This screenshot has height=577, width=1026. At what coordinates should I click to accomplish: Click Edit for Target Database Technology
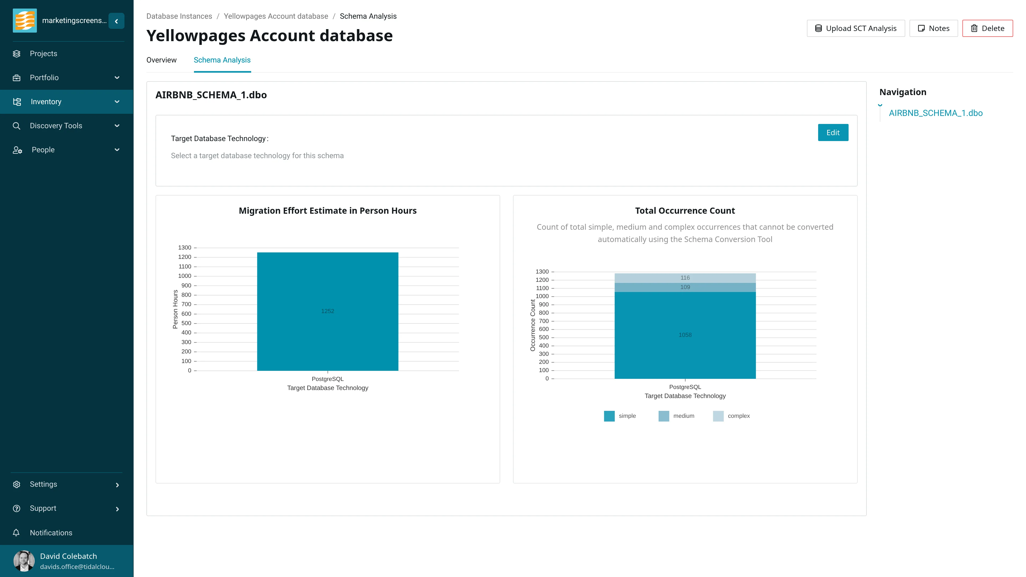pyautogui.click(x=833, y=132)
